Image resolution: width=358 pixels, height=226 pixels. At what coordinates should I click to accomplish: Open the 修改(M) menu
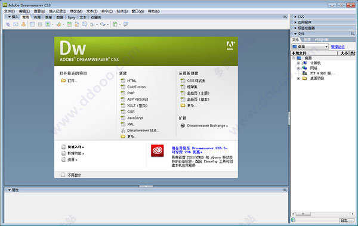click(76, 11)
